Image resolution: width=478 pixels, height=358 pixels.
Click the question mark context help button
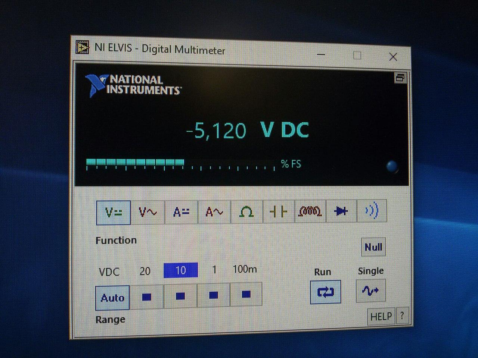pos(402,316)
